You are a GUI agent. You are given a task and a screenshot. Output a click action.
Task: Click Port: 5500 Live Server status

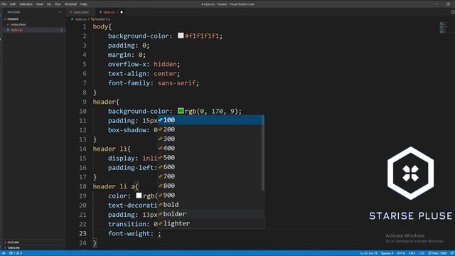pos(437,253)
